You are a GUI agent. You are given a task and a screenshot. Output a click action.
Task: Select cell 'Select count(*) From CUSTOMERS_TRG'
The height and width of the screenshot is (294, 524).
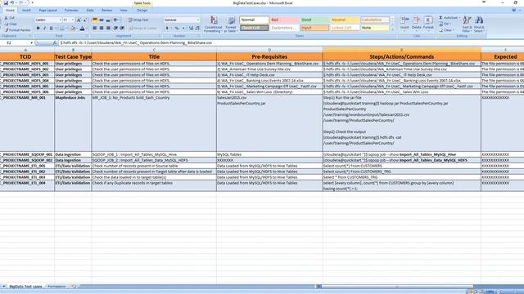point(402,171)
